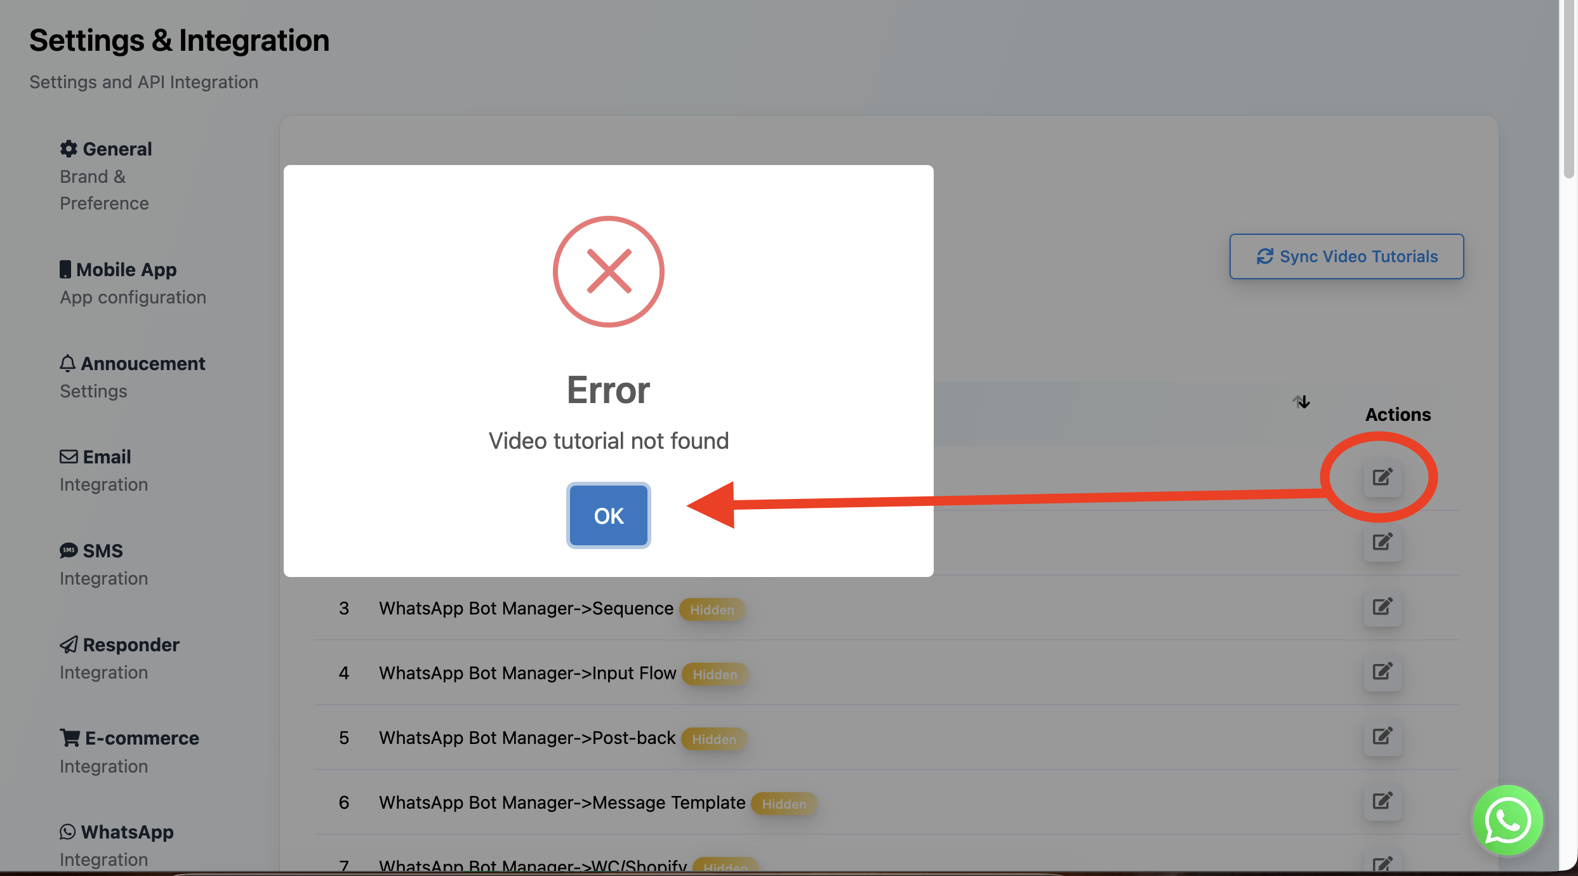Click the page vertical scrollbar
The width and height of the screenshot is (1578, 876).
click(x=1569, y=89)
